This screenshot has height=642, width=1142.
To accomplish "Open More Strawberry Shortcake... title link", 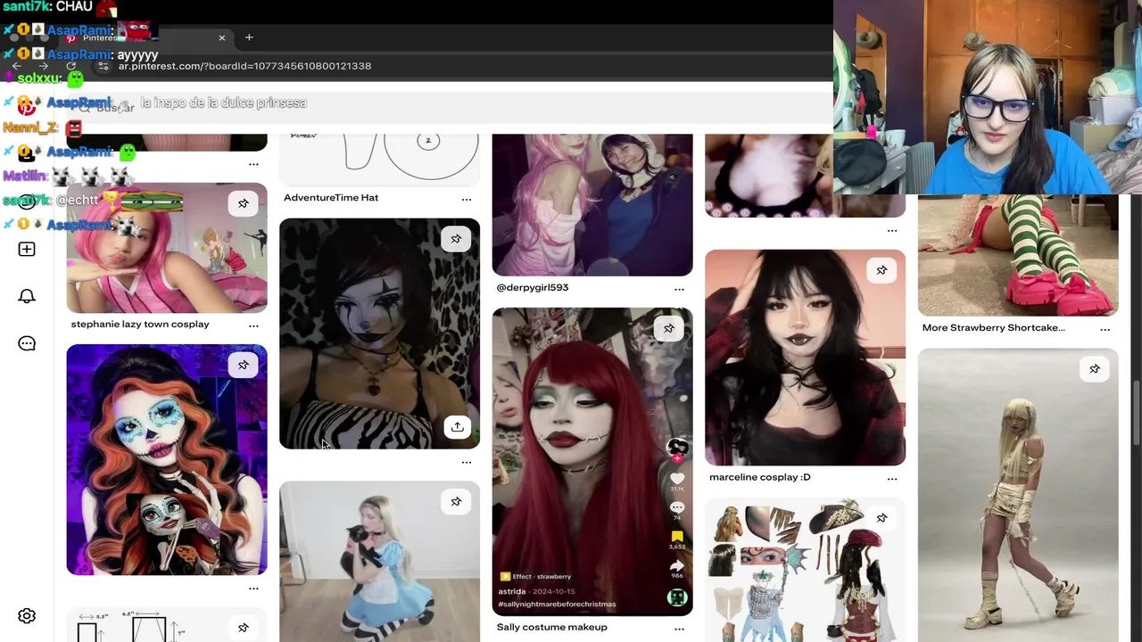I will coord(994,328).
